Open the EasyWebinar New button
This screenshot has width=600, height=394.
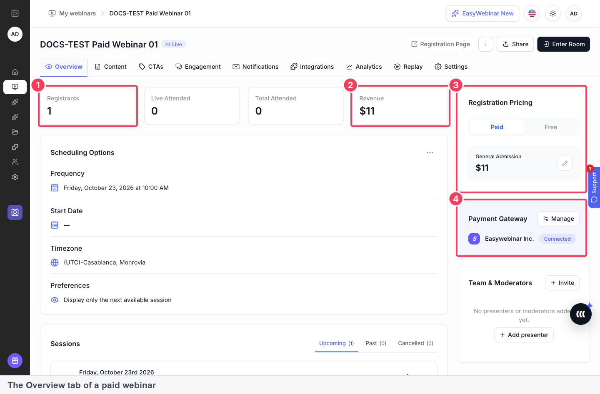pos(482,13)
